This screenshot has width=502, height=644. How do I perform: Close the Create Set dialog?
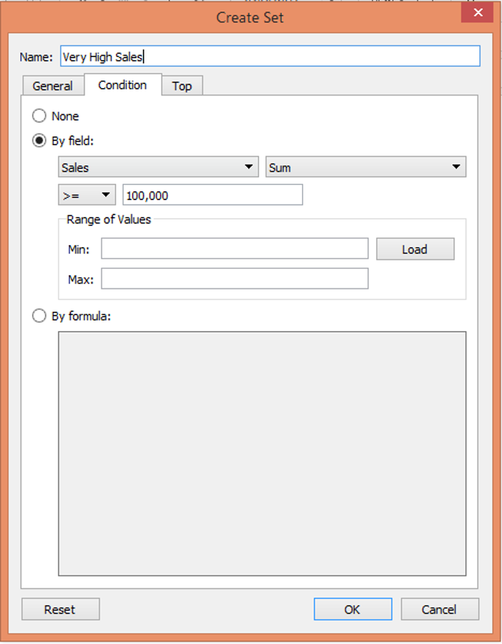coord(477,12)
